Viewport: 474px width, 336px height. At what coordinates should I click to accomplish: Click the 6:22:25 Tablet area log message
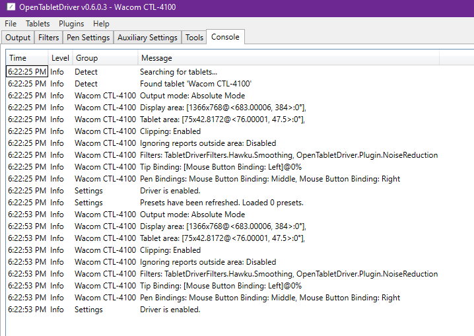pos(222,119)
